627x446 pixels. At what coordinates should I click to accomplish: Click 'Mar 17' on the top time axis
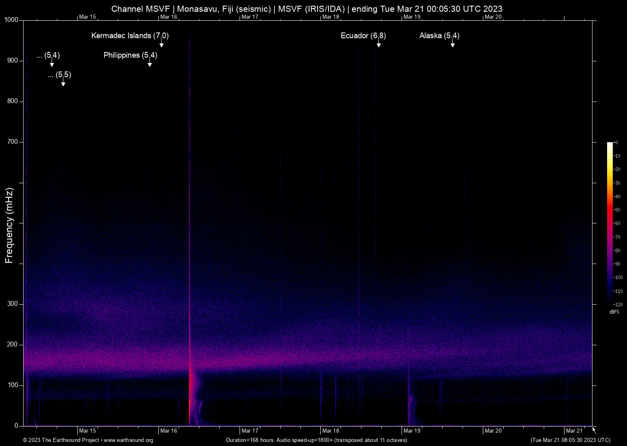point(250,17)
